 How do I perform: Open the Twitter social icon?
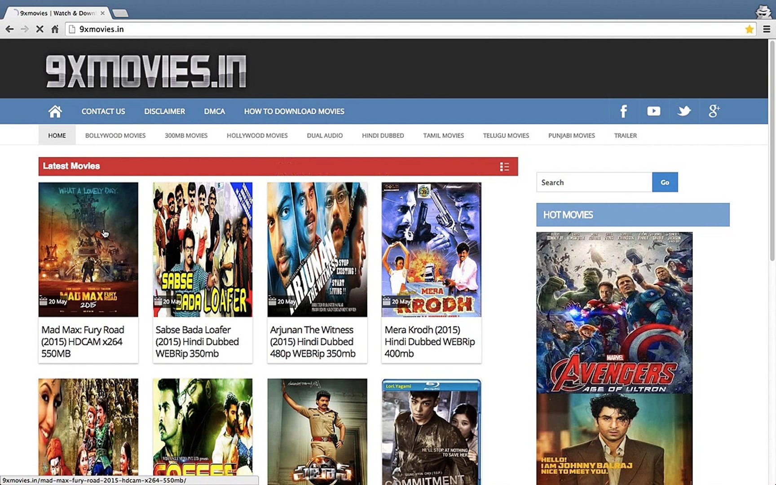(x=684, y=111)
